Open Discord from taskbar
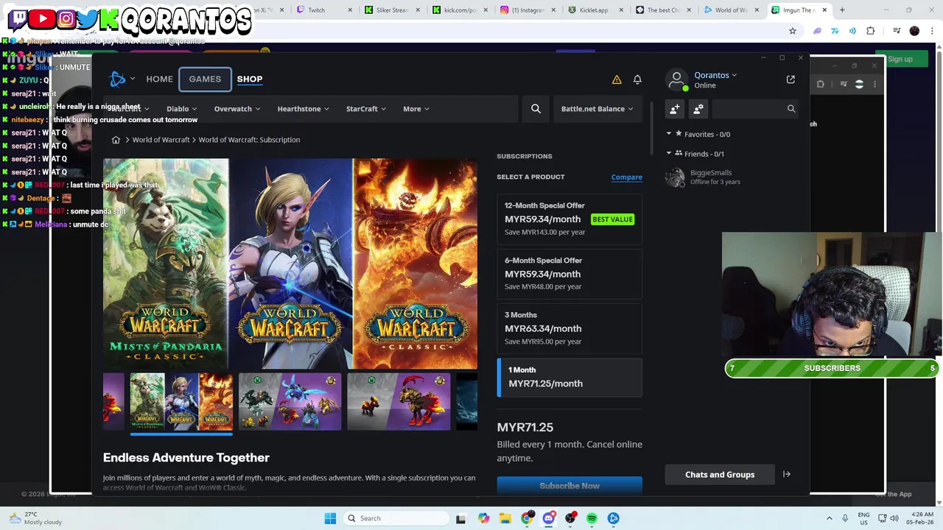The image size is (943, 530). click(x=549, y=518)
